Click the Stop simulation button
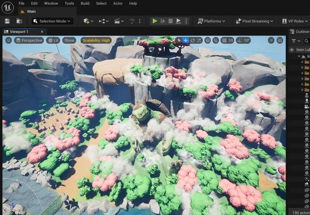Image resolution: width=310 pixels, height=215 pixels. (x=170, y=21)
